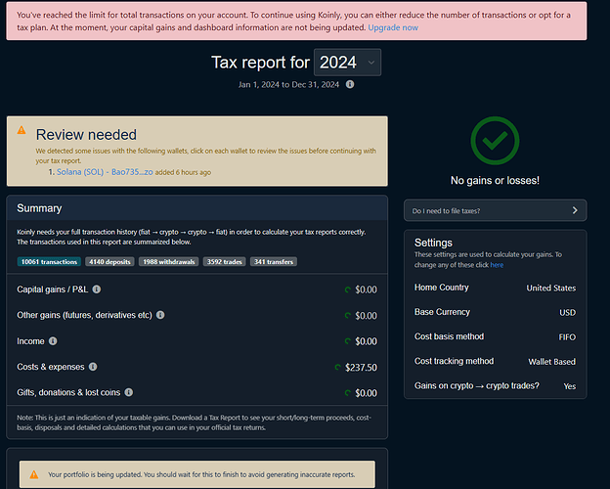Image resolution: width=610 pixels, height=489 pixels.
Task: Click the Wallet Based tracking value
Action: coord(551,362)
